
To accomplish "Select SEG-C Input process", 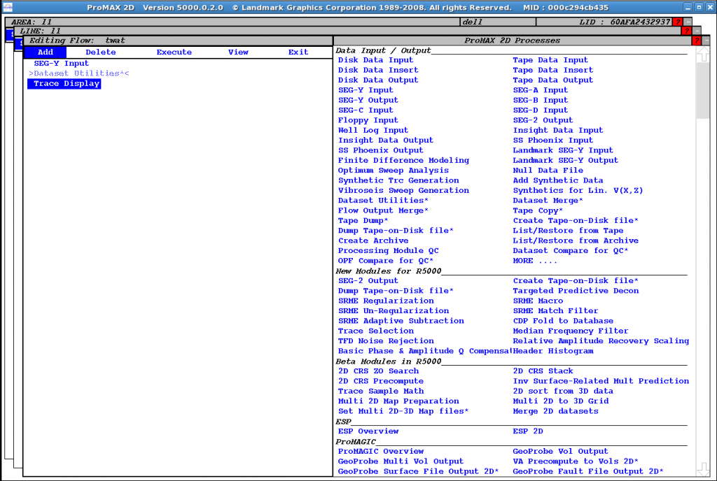I will click(366, 110).
